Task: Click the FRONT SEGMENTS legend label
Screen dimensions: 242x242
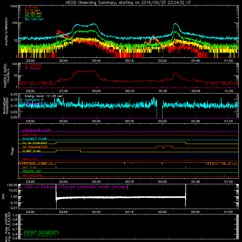Action: pos(41,232)
